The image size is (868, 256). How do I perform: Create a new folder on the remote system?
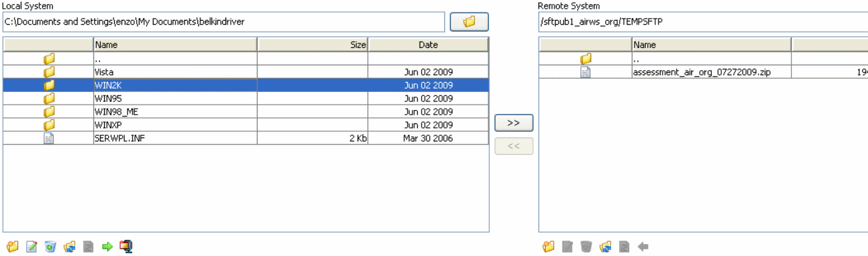point(548,247)
